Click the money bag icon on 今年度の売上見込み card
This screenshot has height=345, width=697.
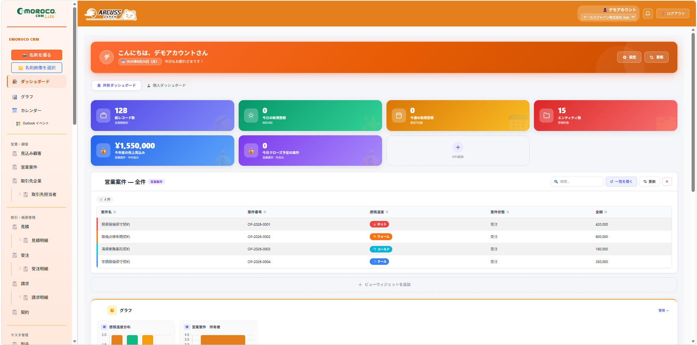[104, 151]
